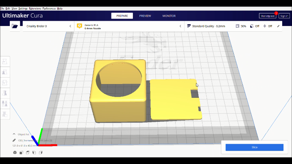Screen dimensions: 292x164
Task: Click the Sign in button
Action: pos(284,16)
